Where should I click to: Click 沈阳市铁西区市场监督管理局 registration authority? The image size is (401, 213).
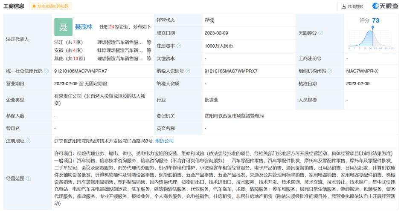(234, 116)
